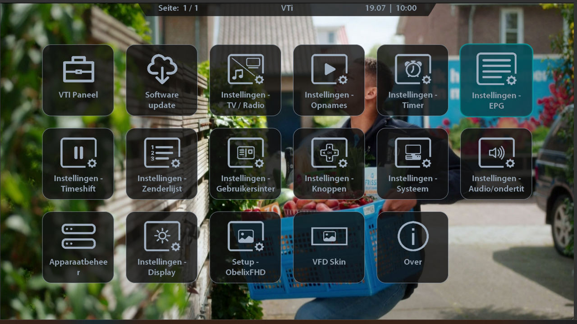Screen dimensions: 577x324
Task: Open Instellingen - Gebruikersinter
Action: pyautogui.click(x=245, y=163)
